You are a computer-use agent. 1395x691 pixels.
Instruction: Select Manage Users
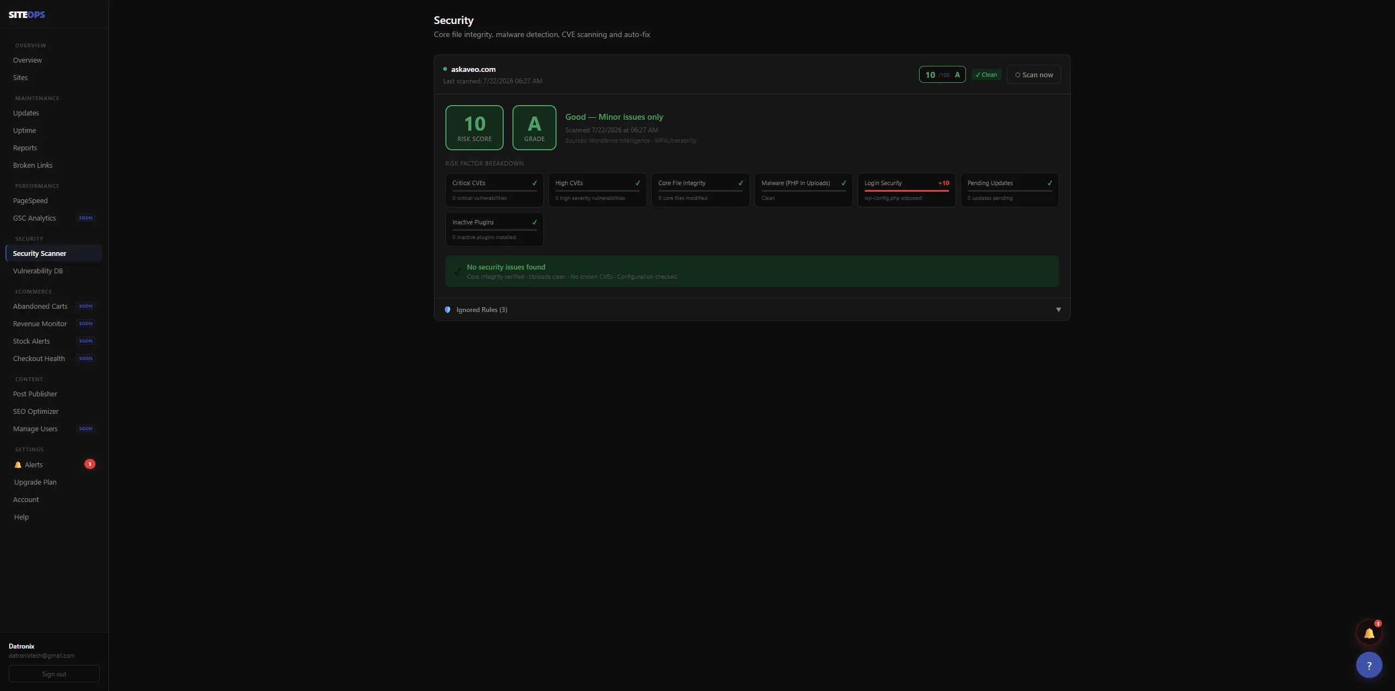pyautogui.click(x=35, y=429)
